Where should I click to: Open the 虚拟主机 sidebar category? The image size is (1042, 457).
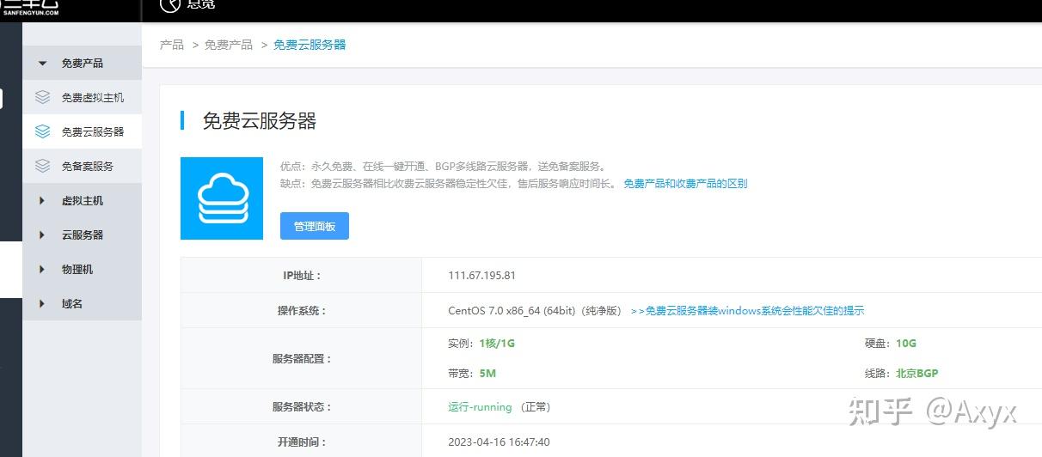tap(83, 200)
